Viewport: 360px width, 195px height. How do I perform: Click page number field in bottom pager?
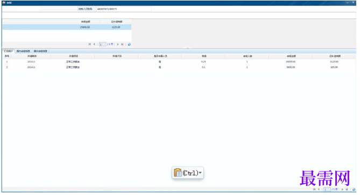[x=327, y=189]
